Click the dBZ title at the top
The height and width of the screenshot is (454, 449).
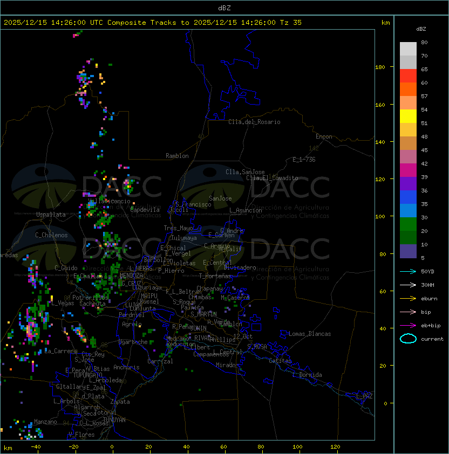pos(224,8)
